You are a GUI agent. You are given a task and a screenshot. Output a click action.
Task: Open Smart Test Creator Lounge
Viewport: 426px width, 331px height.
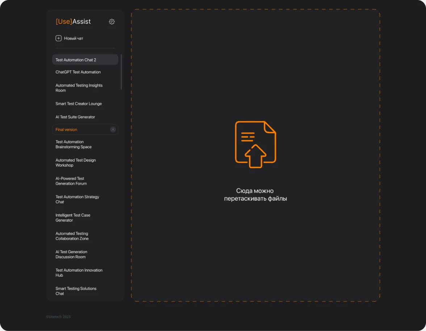(79, 104)
